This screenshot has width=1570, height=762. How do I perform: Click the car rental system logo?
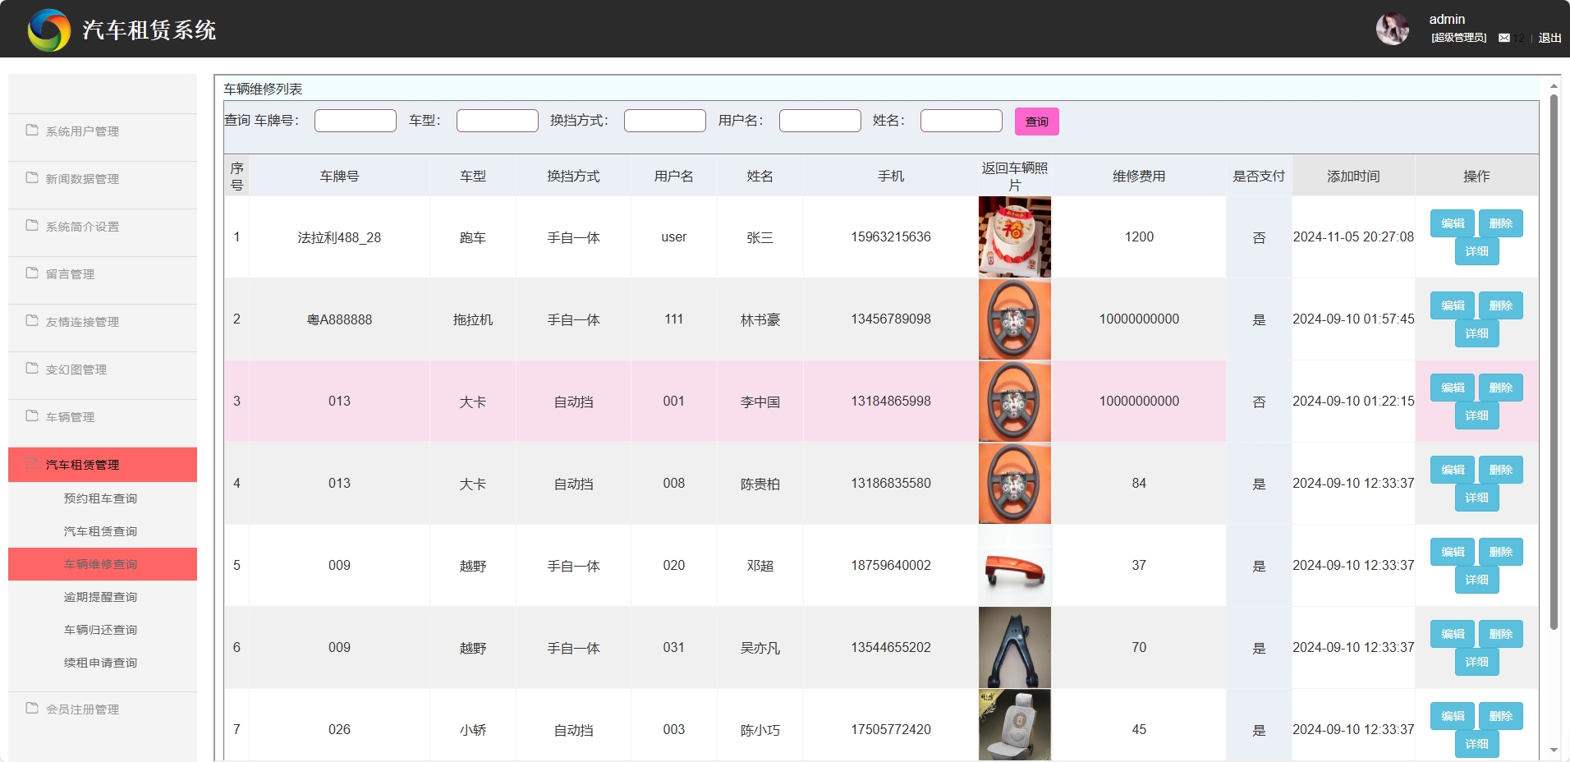(49, 30)
